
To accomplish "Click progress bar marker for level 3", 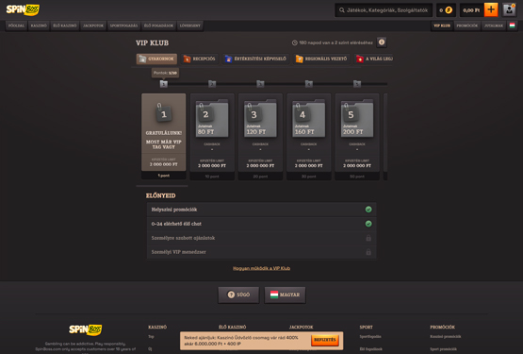I will click(260, 84).
